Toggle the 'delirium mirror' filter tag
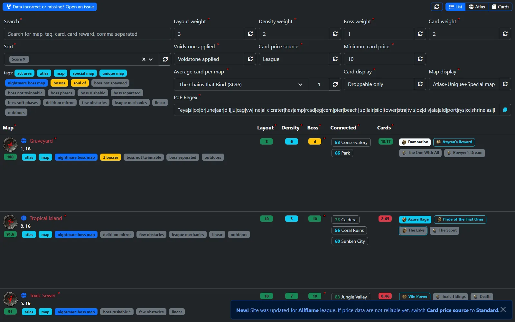Screen dimensions: 515x322 click(60, 103)
